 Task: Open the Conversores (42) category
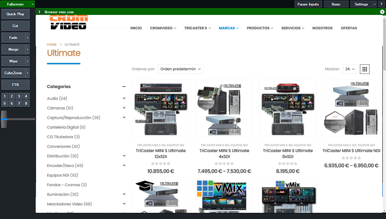click(63, 146)
